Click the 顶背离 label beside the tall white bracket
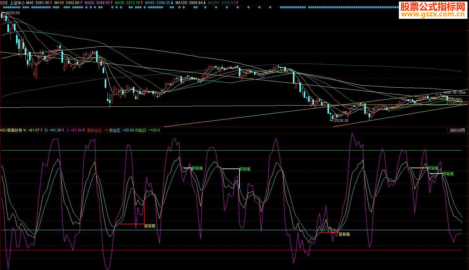Image resolution: width=469 pixels, height=270 pixels. [x=245, y=169]
